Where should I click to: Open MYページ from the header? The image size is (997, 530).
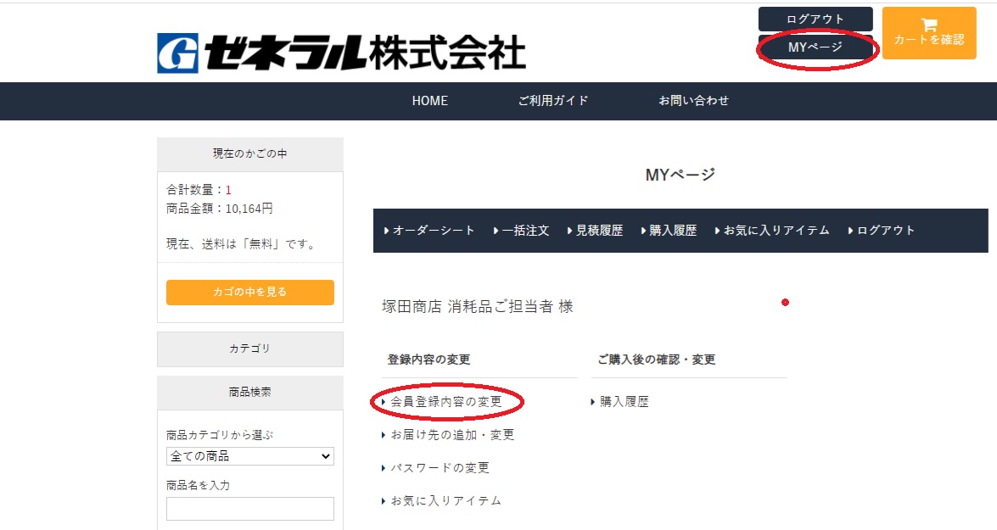815,47
